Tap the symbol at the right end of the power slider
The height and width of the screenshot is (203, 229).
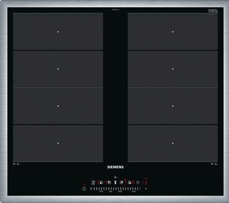click(x=146, y=189)
